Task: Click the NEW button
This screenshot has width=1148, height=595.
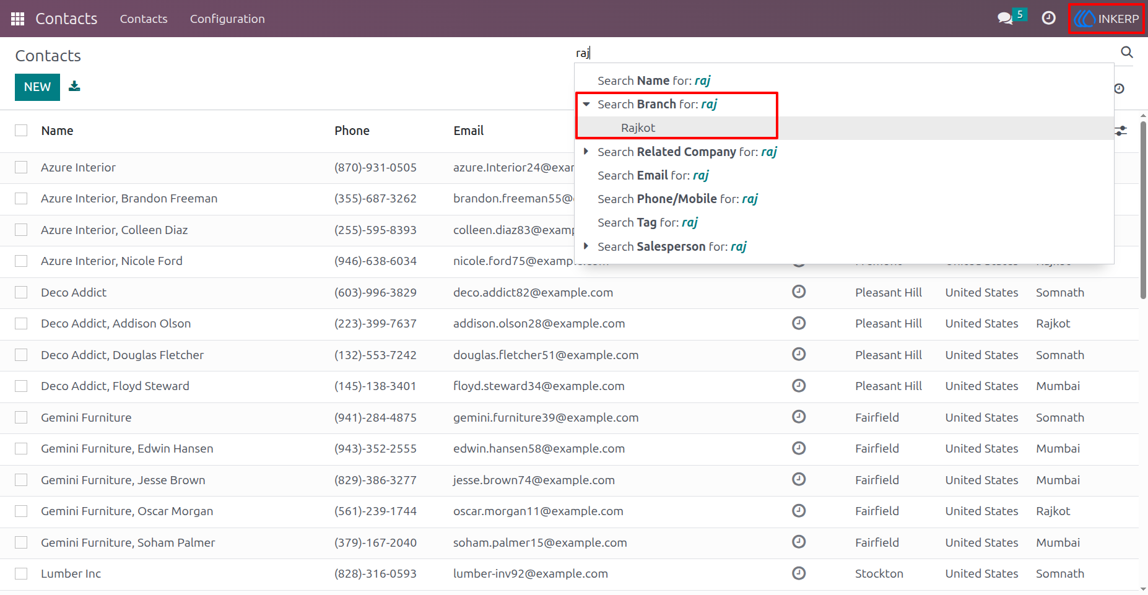Action: (x=37, y=87)
